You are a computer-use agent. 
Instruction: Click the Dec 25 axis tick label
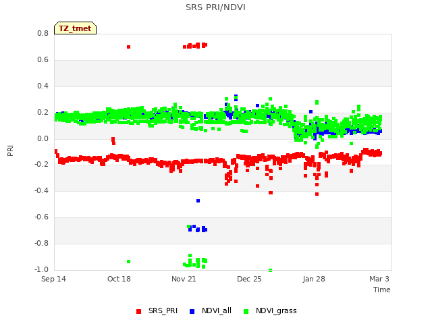tap(249, 279)
